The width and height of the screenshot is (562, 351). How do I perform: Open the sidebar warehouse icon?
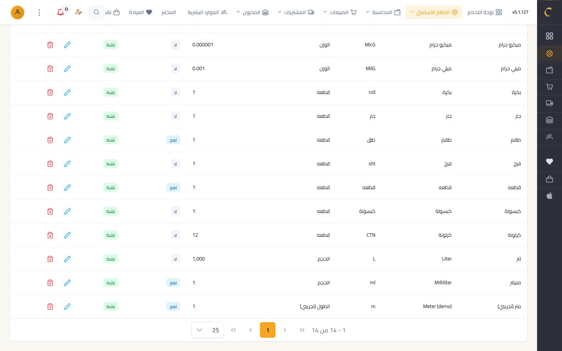tap(550, 120)
